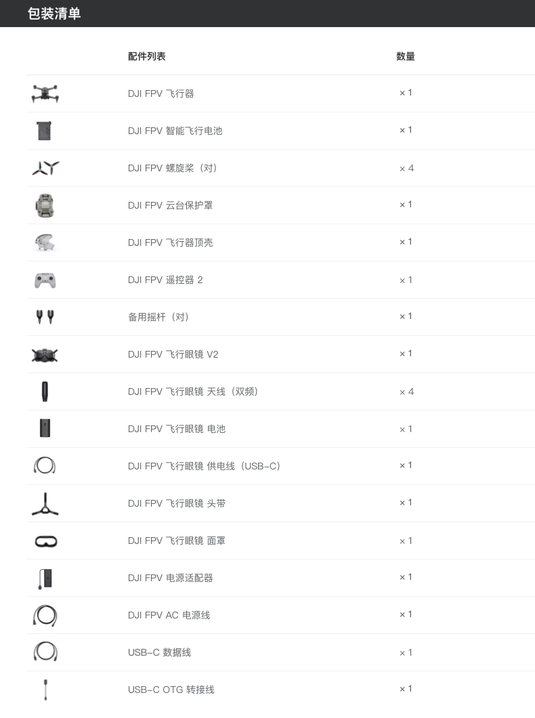
Task: Click the DJI FPV AC 电源线 label
Action: (169, 615)
